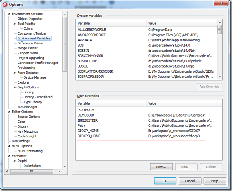Open Type Library options
Image resolution: width=232 pixels, height=191 pixels.
pyautogui.click(x=32, y=102)
